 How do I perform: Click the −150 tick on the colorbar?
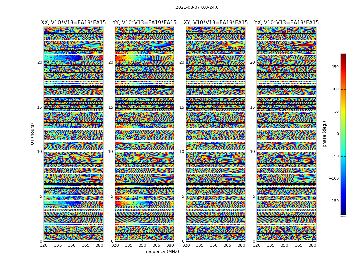click(x=334, y=201)
